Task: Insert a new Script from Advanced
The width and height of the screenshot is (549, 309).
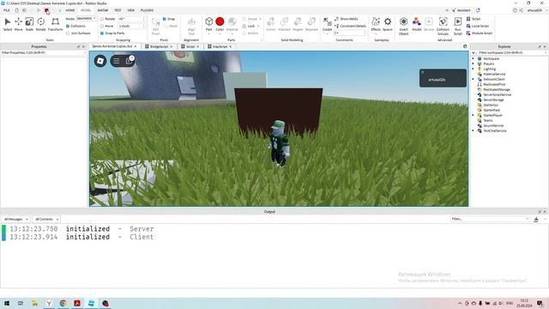Action: click(474, 19)
